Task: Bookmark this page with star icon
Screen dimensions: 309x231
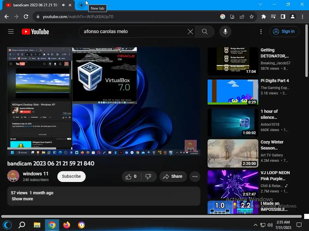Action: click(252, 17)
